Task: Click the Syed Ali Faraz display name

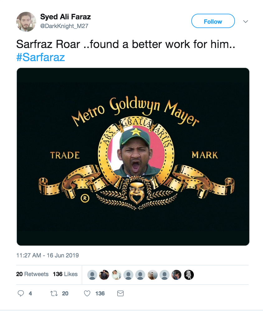Action: (x=65, y=17)
